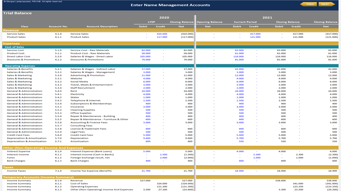Select the 2021 year heading
The height and width of the screenshot is (191, 341).
(267, 18)
